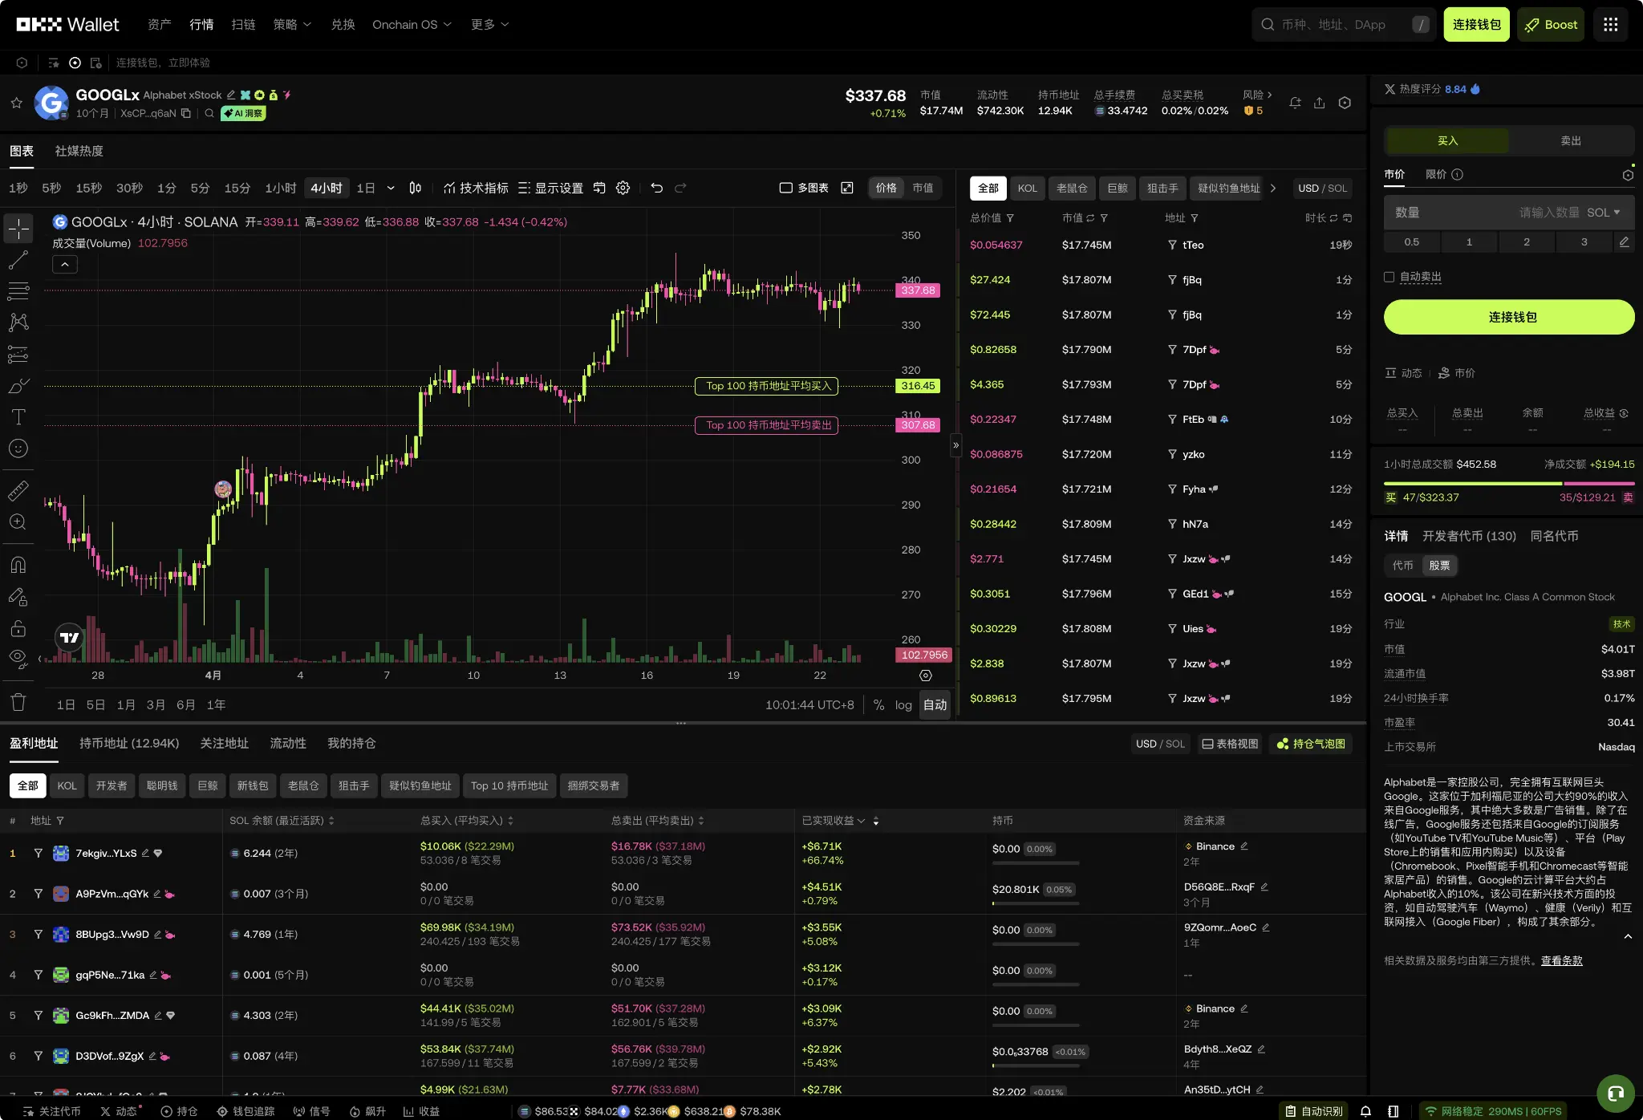Screen dimensions: 1643x1120
Task: Open the apps grid menu icon
Action: pos(1610,25)
